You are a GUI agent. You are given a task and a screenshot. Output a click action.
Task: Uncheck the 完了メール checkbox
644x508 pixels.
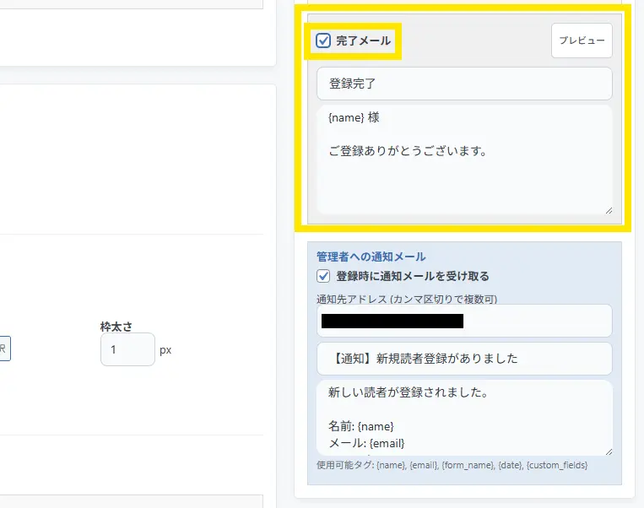coord(323,41)
